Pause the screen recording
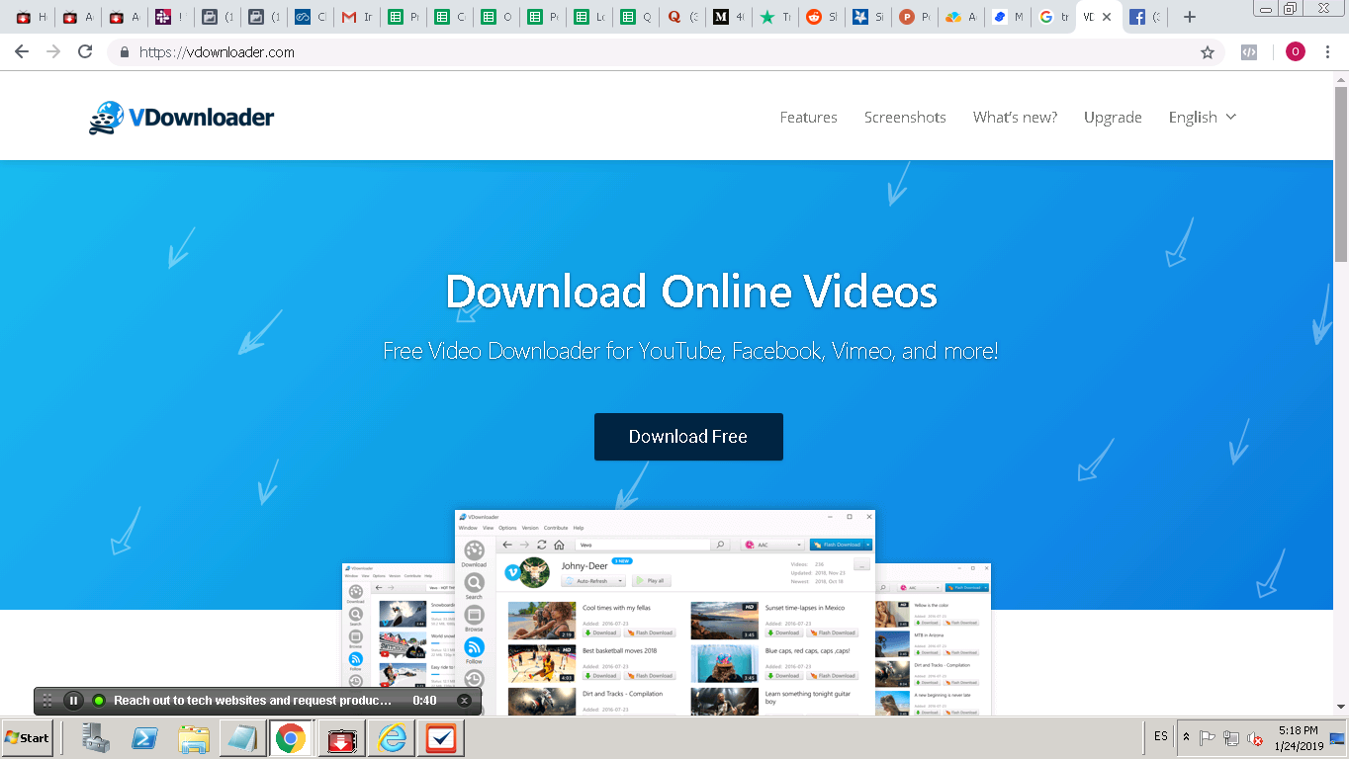The height and width of the screenshot is (759, 1349). click(x=73, y=701)
